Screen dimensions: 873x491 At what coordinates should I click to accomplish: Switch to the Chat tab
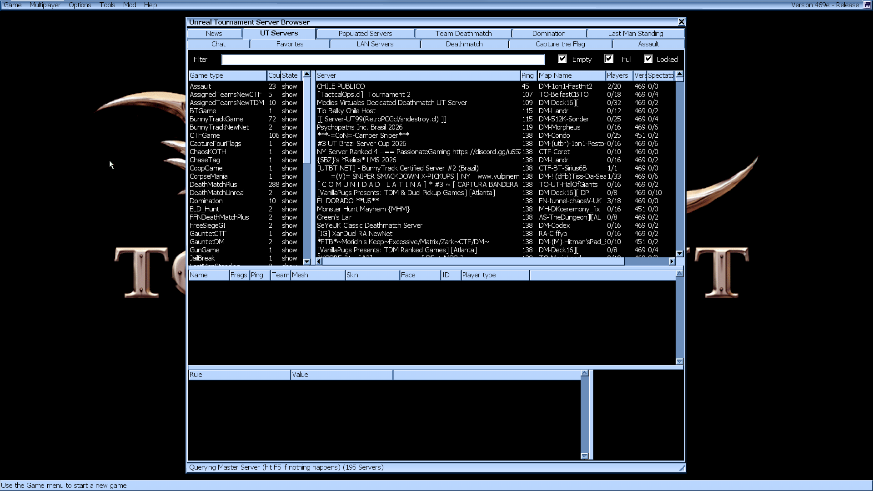[218, 44]
